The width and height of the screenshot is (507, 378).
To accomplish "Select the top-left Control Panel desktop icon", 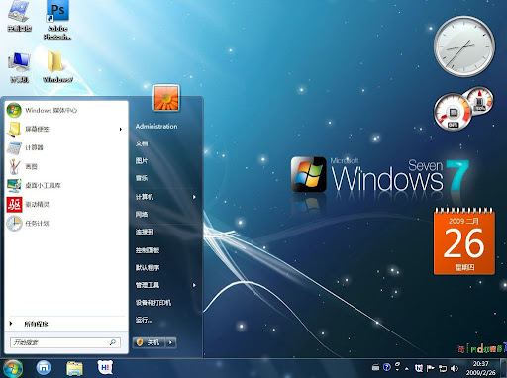I will 19,17.
